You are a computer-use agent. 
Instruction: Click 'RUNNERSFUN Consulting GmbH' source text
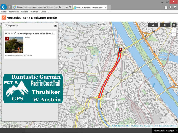coord(18,56)
